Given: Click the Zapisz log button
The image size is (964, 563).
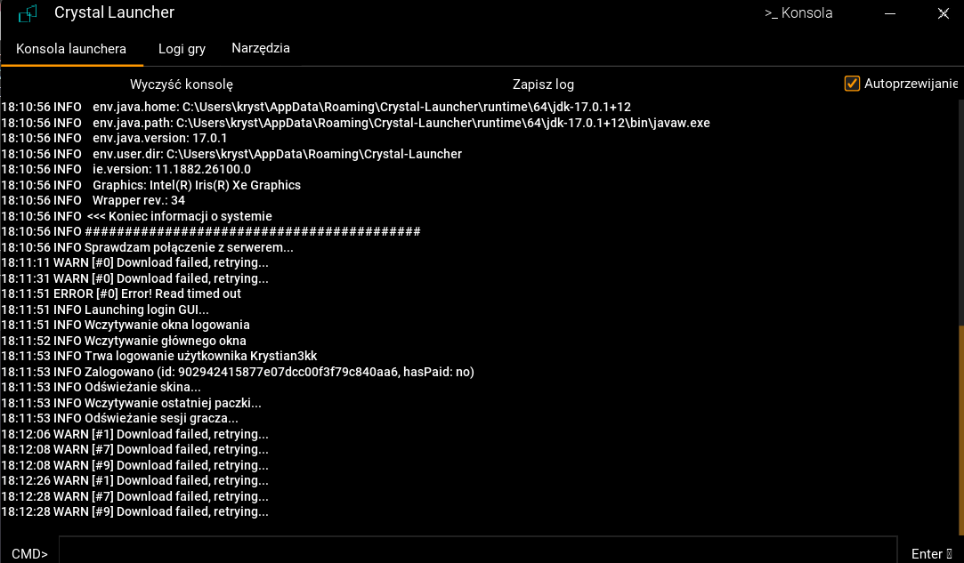Looking at the screenshot, I should point(543,84).
